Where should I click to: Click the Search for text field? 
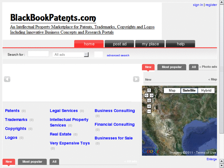38,54
